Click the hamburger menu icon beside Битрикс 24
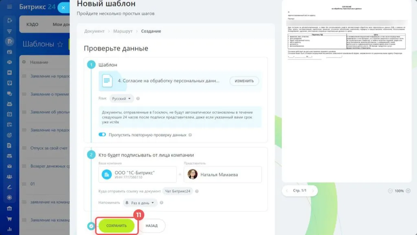Screen dimensions: 417x235 click(10, 6)
